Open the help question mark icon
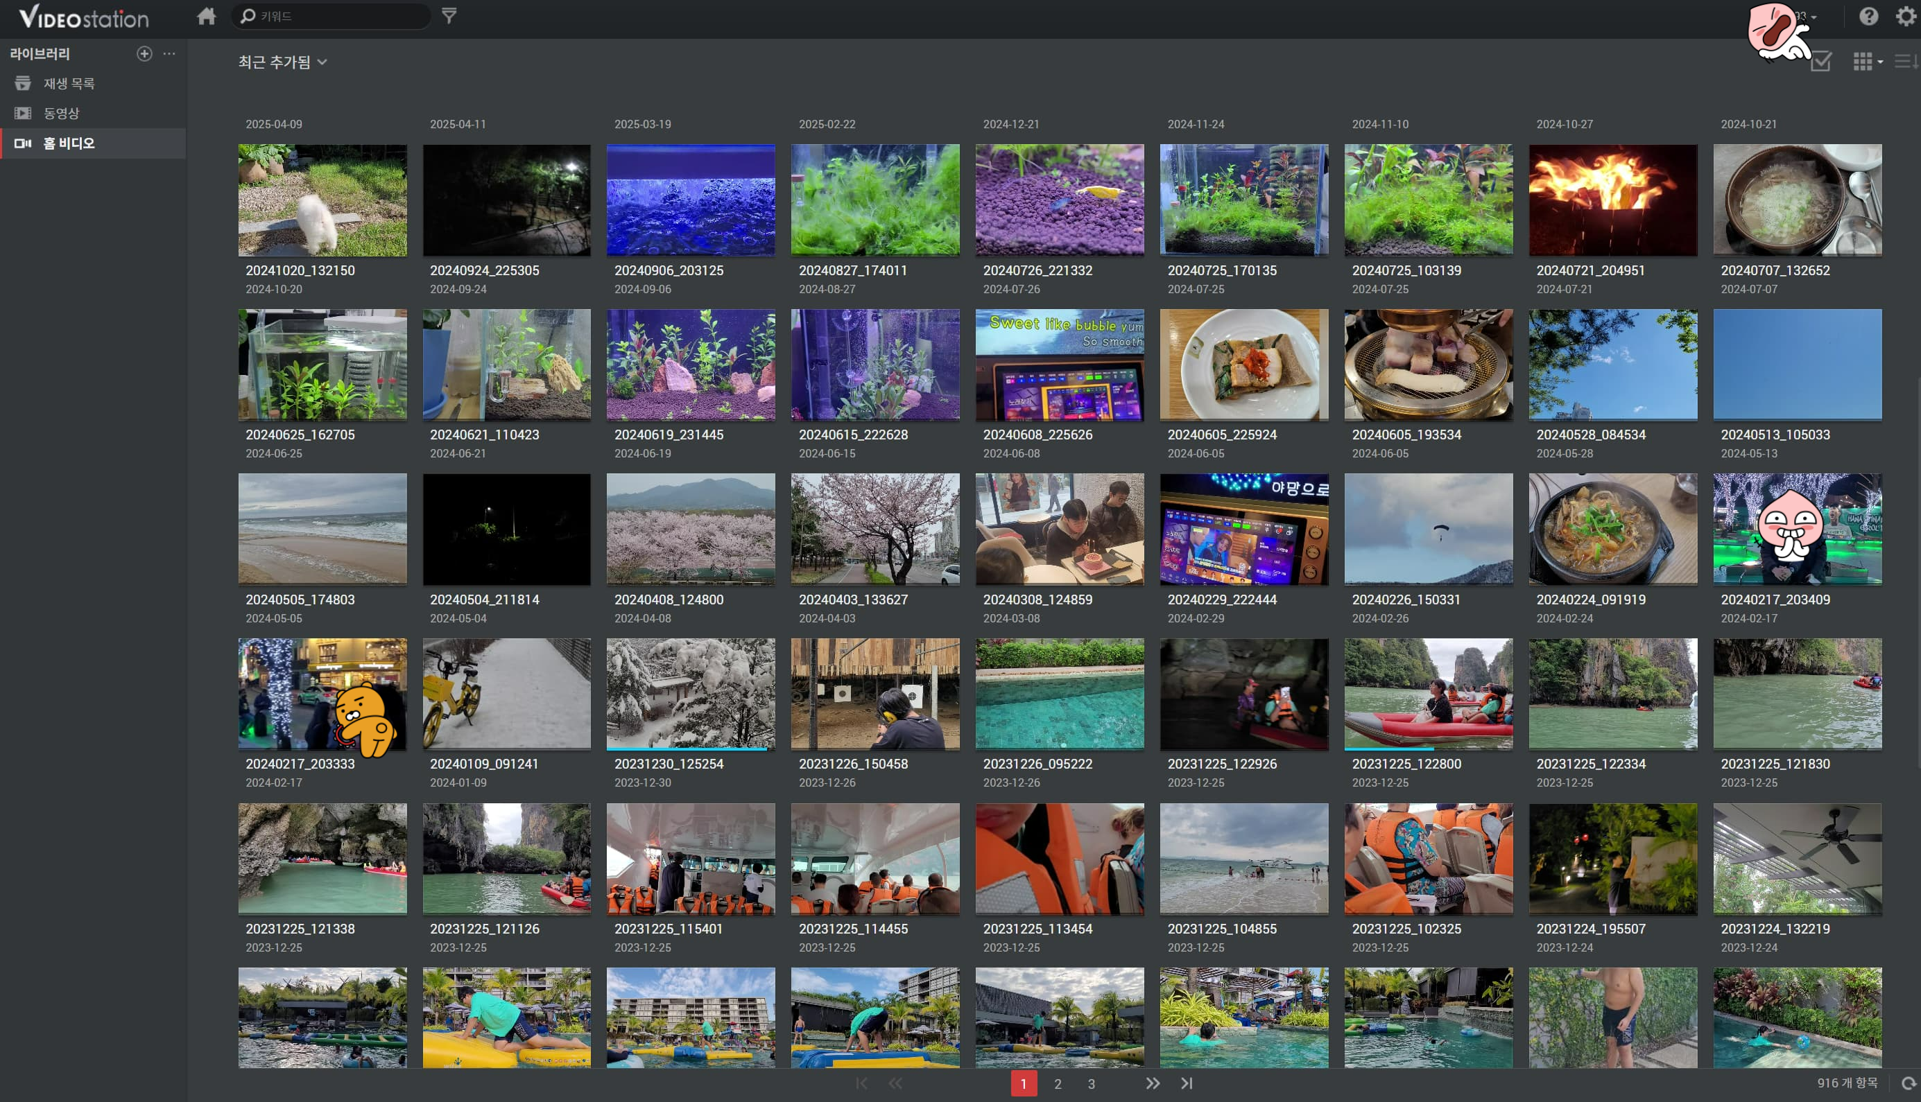 click(x=1868, y=17)
